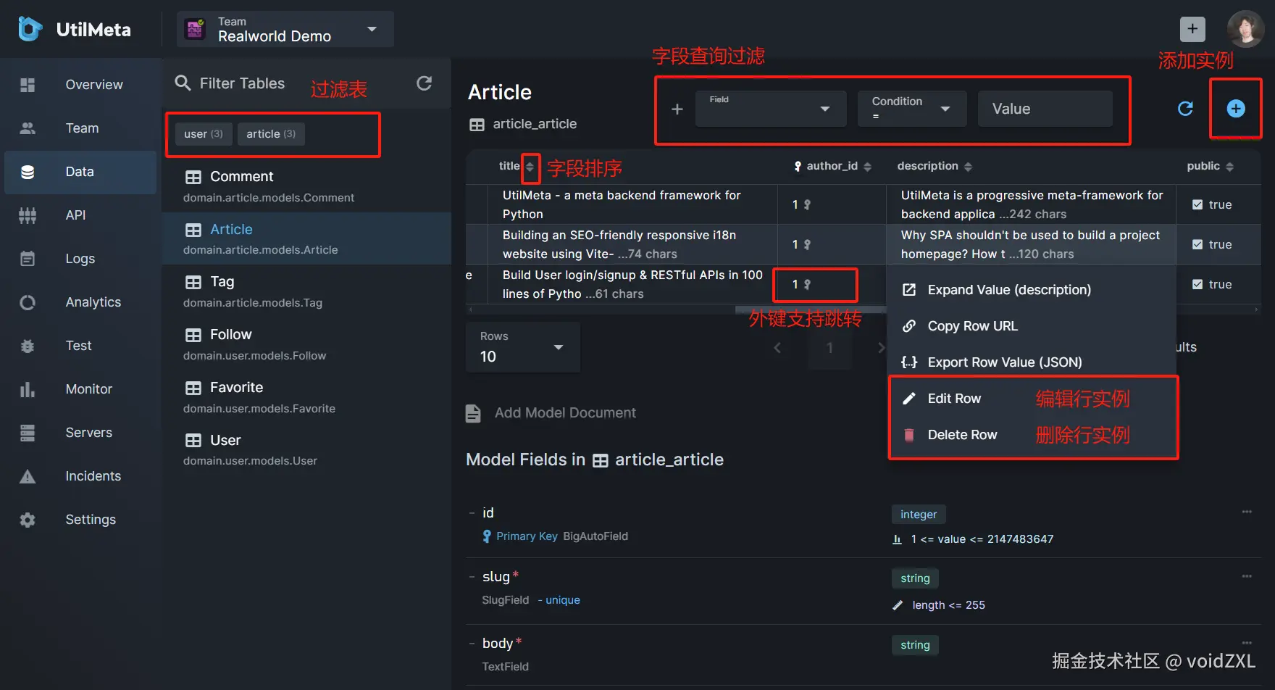Open the Field dropdown

[771, 109]
